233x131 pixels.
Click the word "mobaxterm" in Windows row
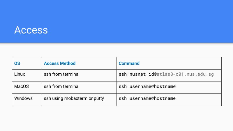tap(75, 98)
